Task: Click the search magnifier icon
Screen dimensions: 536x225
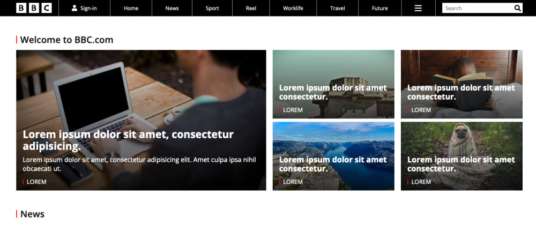Action: click(x=518, y=8)
